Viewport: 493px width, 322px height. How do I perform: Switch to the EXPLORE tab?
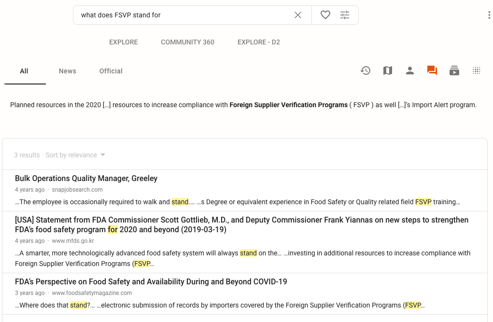tap(124, 42)
